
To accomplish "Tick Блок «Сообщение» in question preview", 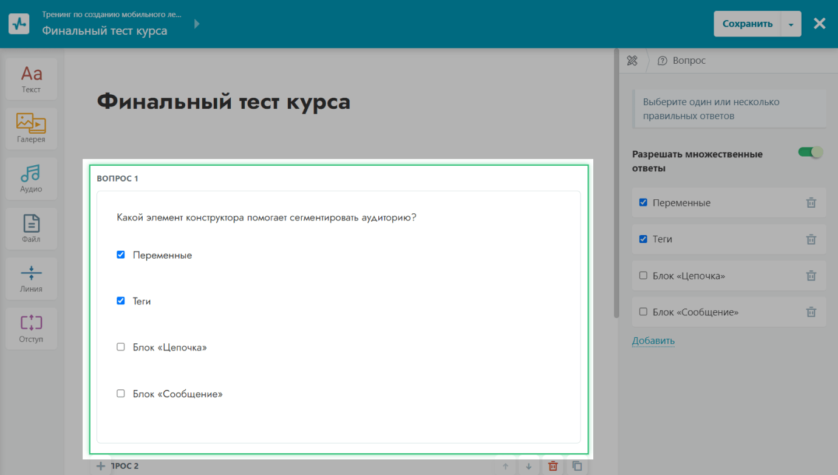I will point(120,394).
